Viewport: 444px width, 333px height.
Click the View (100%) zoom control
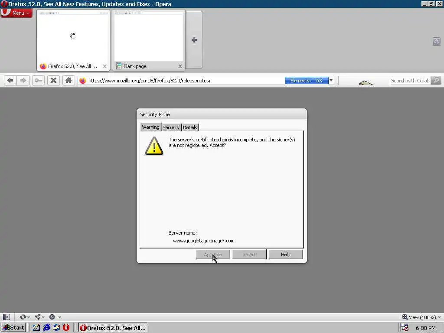419,317
